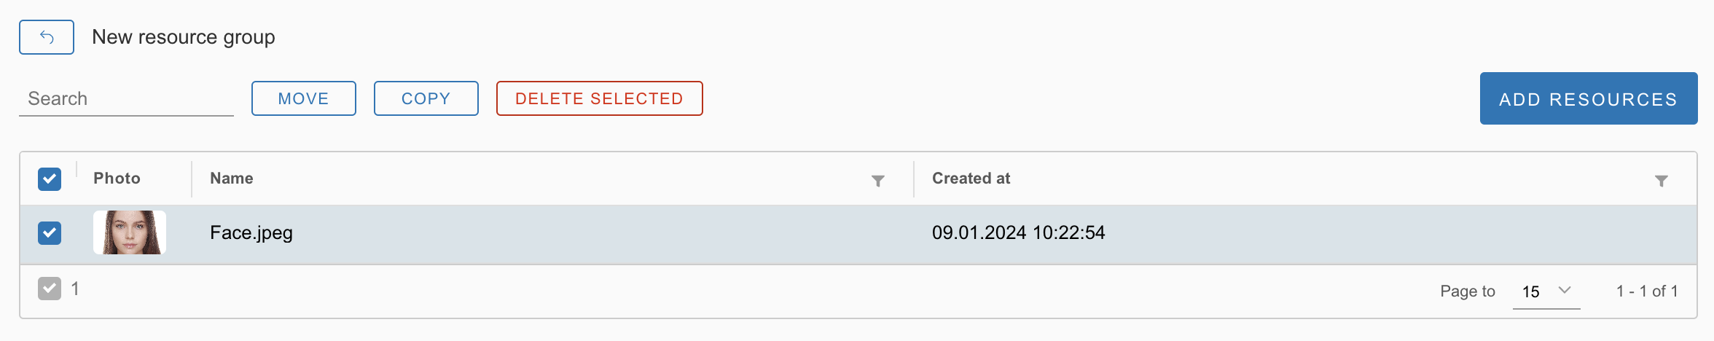The width and height of the screenshot is (1714, 341).
Task: Click the MOVE button
Action: click(x=304, y=98)
